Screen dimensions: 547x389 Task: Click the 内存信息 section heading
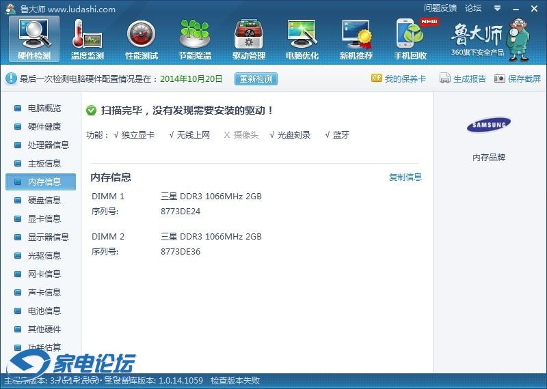click(111, 177)
